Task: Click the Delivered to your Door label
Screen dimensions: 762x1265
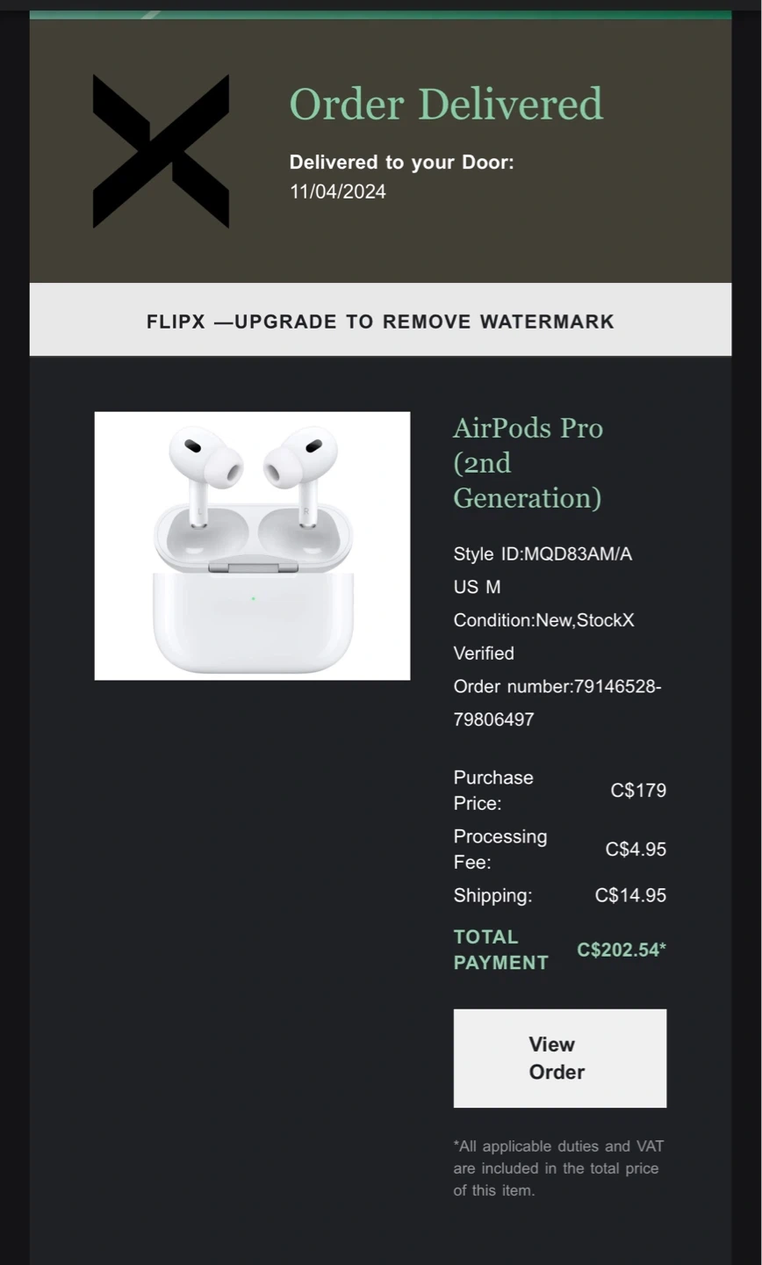Action: pyautogui.click(x=401, y=163)
